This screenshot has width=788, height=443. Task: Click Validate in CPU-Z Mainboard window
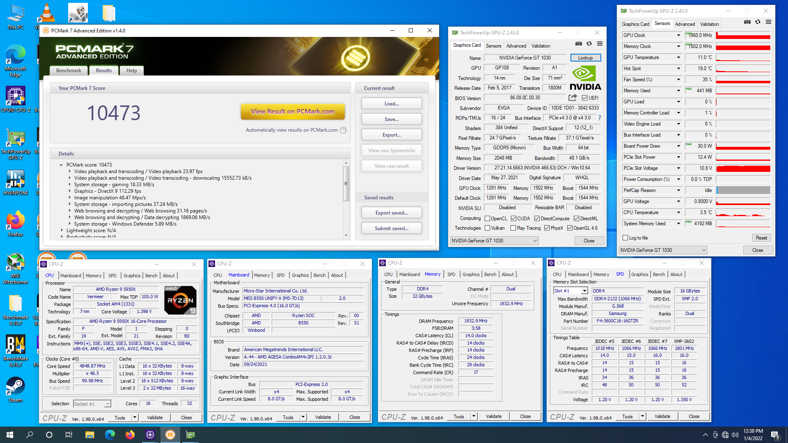tap(323, 417)
